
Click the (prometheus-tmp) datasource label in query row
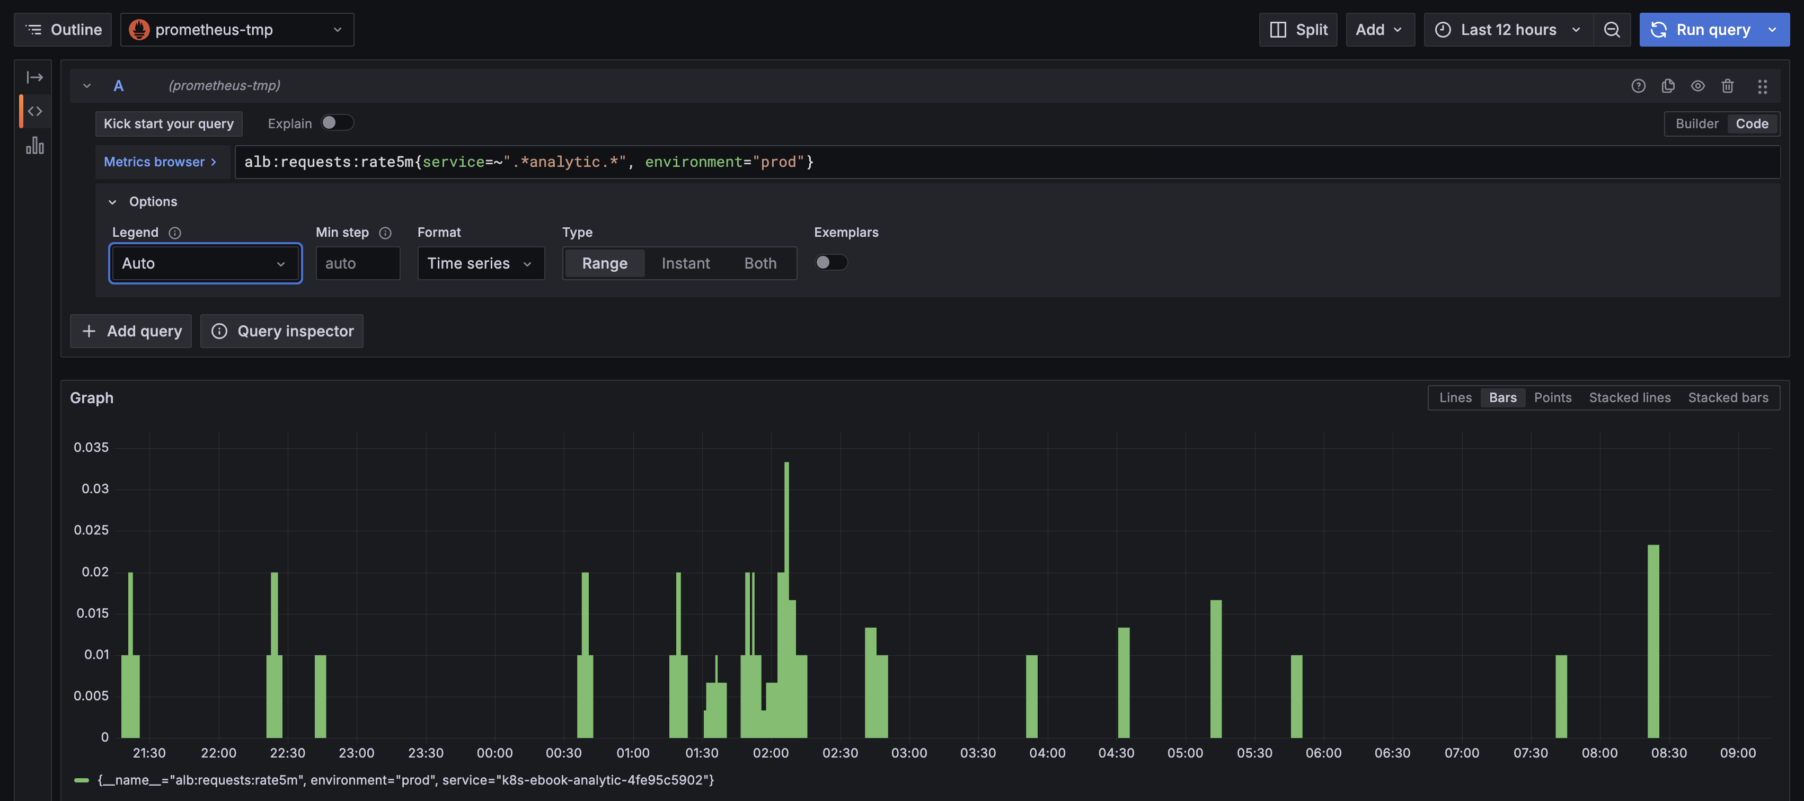pyautogui.click(x=224, y=85)
